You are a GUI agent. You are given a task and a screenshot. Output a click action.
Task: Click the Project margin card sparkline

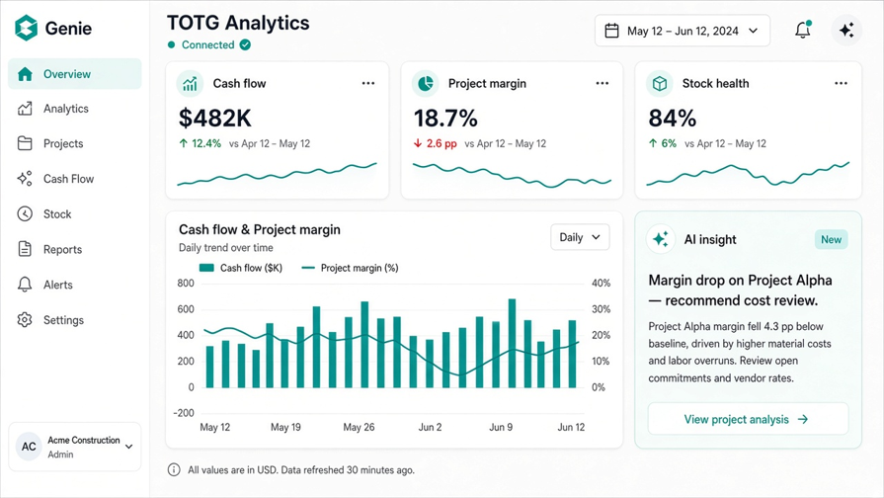tap(512, 176)
